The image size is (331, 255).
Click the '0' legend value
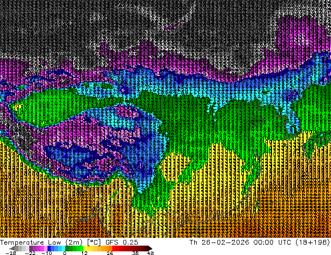coord(65,253)
